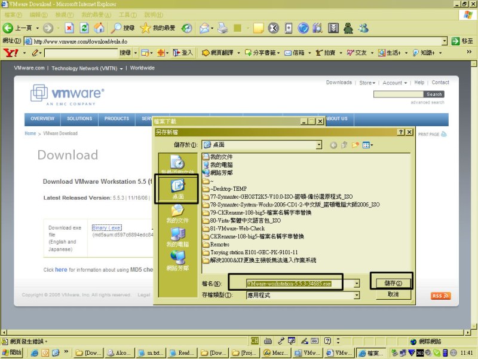Go to Home page icon
Screen dimensions: 478x359
[x=99, y=28]
